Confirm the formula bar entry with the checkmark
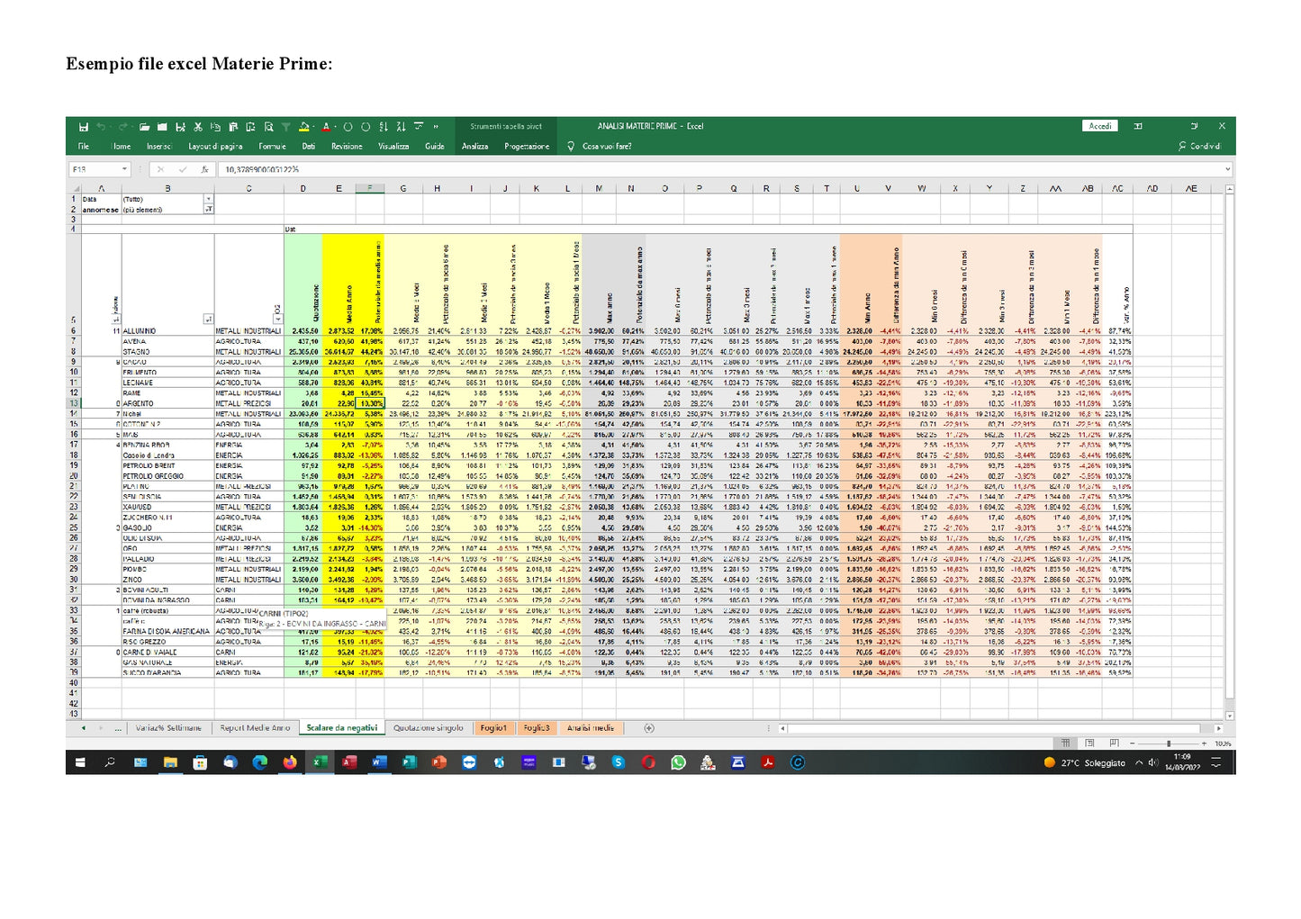The height and width of the screenshot is (919, 1301). pos(182,169)
